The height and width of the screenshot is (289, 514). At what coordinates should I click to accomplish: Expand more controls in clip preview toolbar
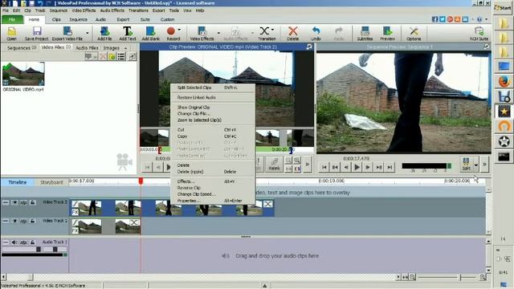click(307, 164)
